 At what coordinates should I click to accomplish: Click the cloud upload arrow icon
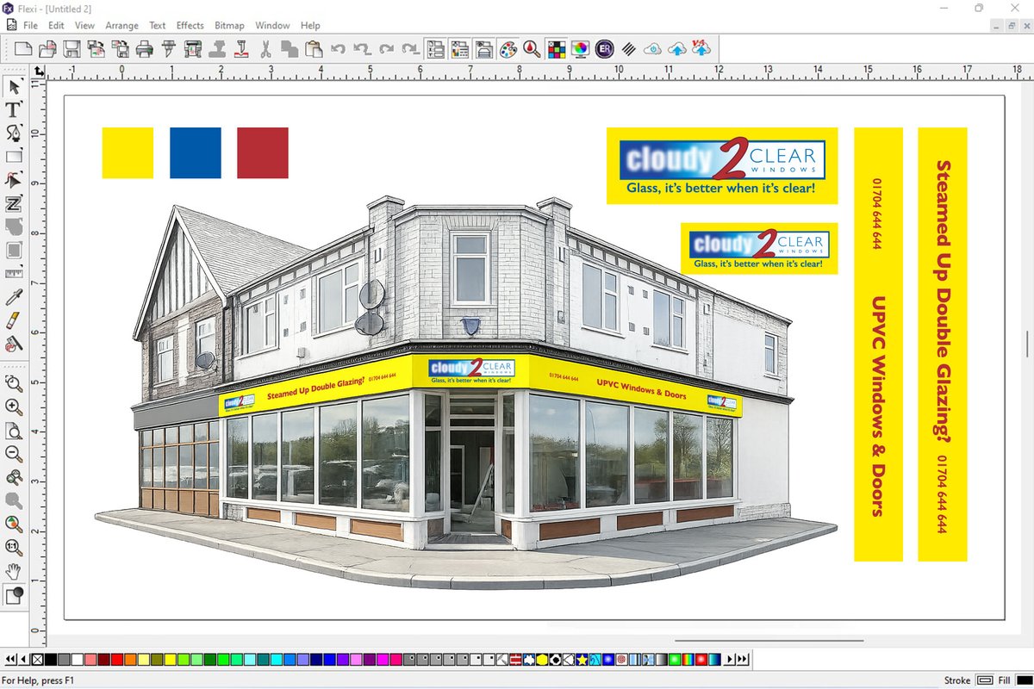pos(677,48)
